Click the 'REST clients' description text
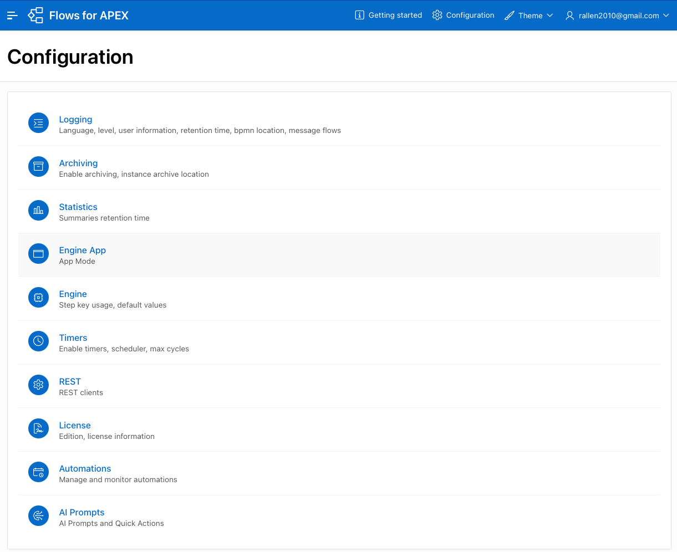The height and width of the screenshot is (552, 677). (81, 393)
